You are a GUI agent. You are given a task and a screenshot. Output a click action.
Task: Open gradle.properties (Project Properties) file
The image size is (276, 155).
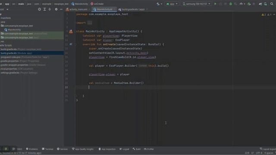pos(20,61)
